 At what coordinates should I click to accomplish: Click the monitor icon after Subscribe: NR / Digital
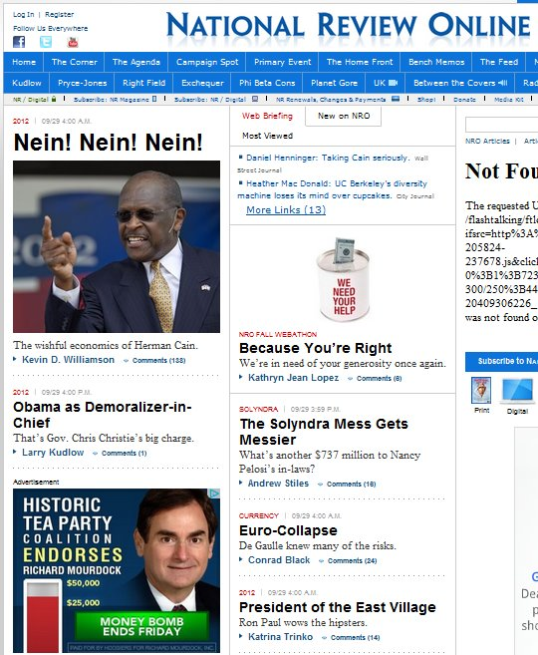pyautogui.click(x=255, y=99)
